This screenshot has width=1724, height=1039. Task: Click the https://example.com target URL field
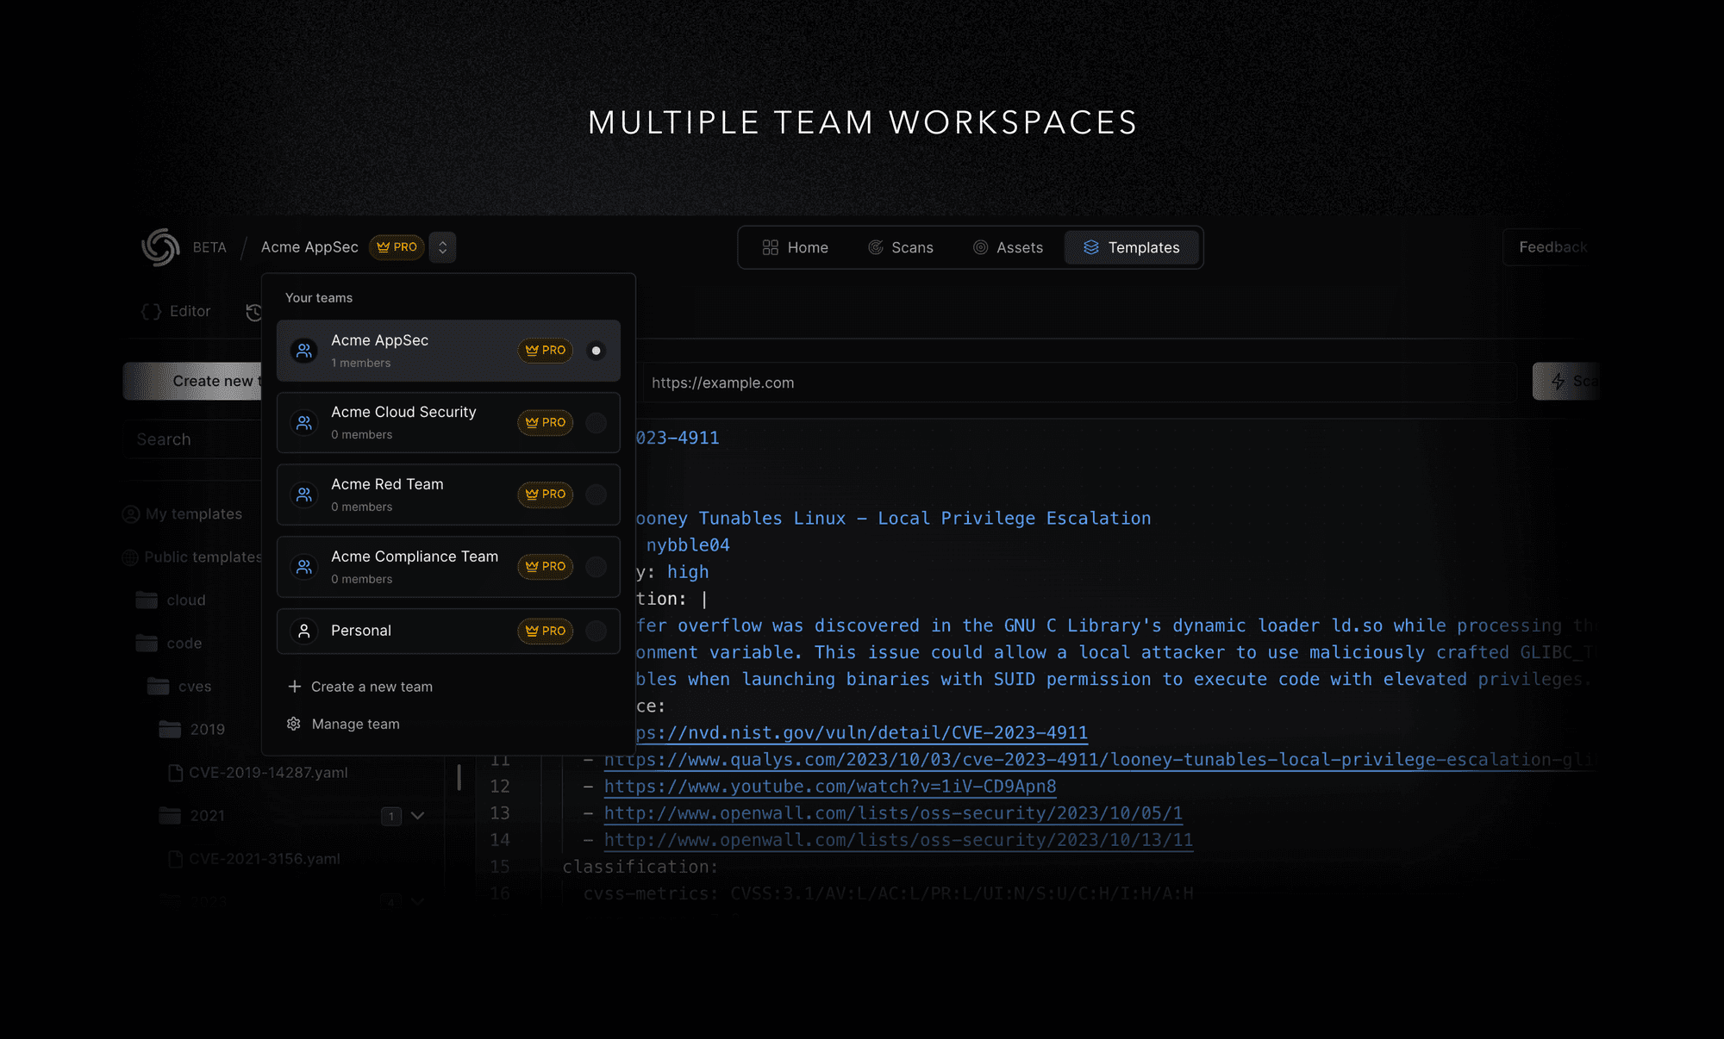pos(1078,383)
